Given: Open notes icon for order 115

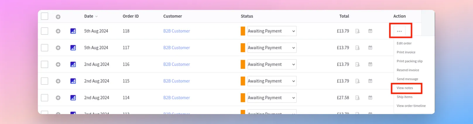Looking at the screenshot, I should (370, 81).
